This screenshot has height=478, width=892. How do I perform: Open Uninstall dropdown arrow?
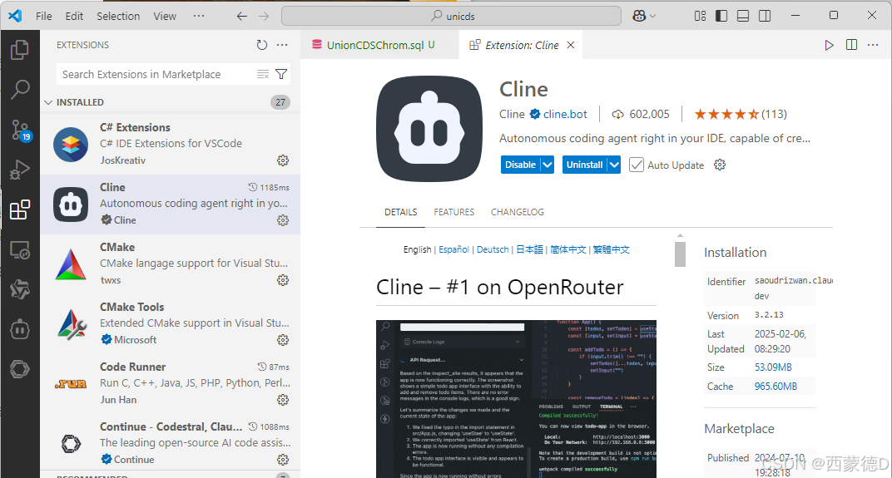614,165
